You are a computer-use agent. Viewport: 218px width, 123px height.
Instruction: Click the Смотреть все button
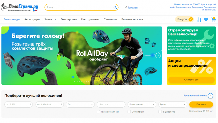[x=191, y=80]
